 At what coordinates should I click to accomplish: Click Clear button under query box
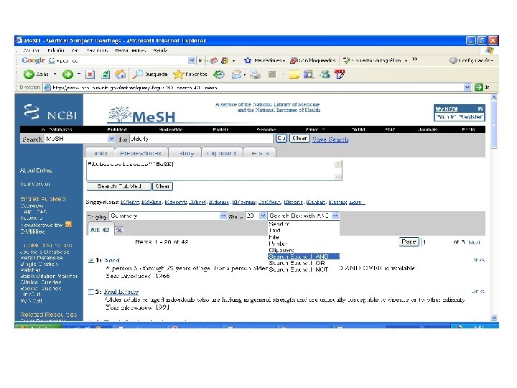[x=162, y=186]
